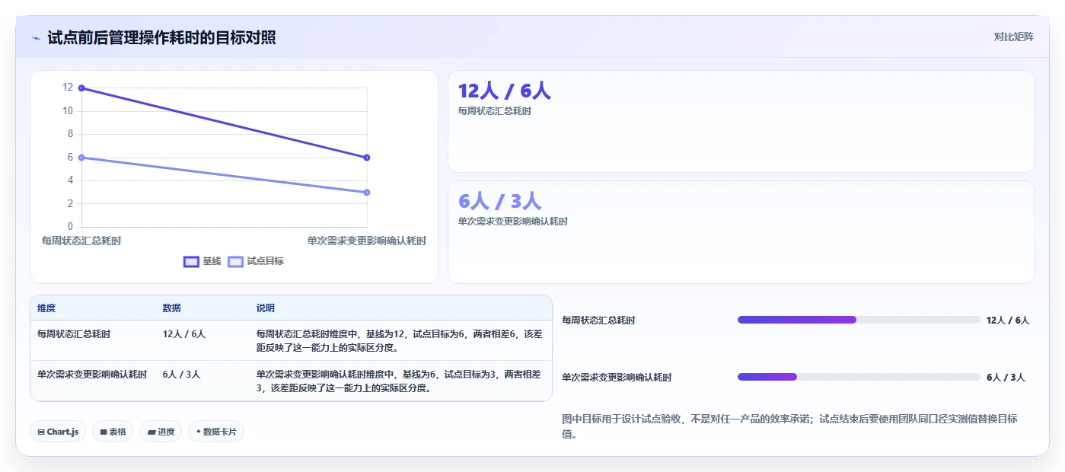Screen dimensions: 1065x472
Task: Click the progress value 12人 / 6人
Action: pyautogui.click(x=1007, y=320)
